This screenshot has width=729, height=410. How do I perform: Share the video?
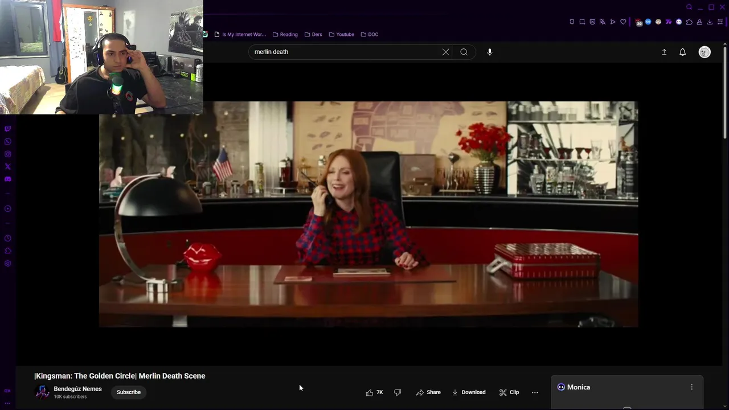(x=428, y=392)
